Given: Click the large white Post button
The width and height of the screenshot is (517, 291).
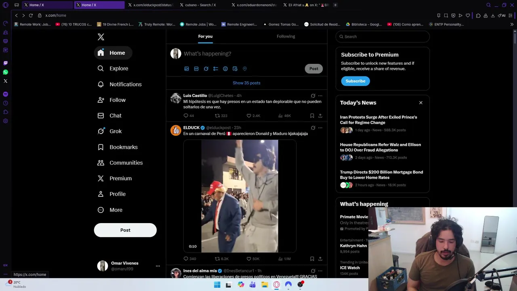Looking at the screenshot, I should (125, 230).
